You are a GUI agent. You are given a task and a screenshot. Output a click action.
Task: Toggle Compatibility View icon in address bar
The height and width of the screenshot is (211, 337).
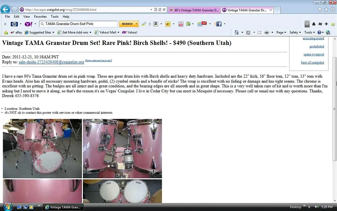156,10
